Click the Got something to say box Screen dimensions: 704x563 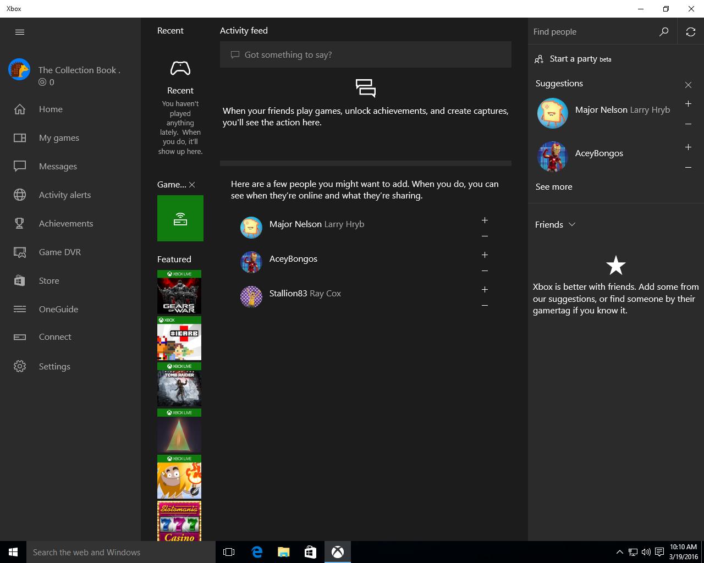click(x=366, y=54)
